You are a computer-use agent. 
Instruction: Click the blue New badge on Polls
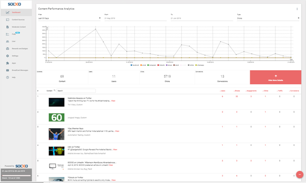click(18, 33)
